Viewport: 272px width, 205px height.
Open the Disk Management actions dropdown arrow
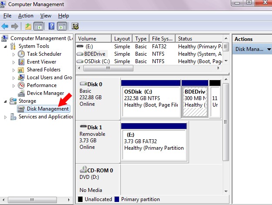click(269, 49)
